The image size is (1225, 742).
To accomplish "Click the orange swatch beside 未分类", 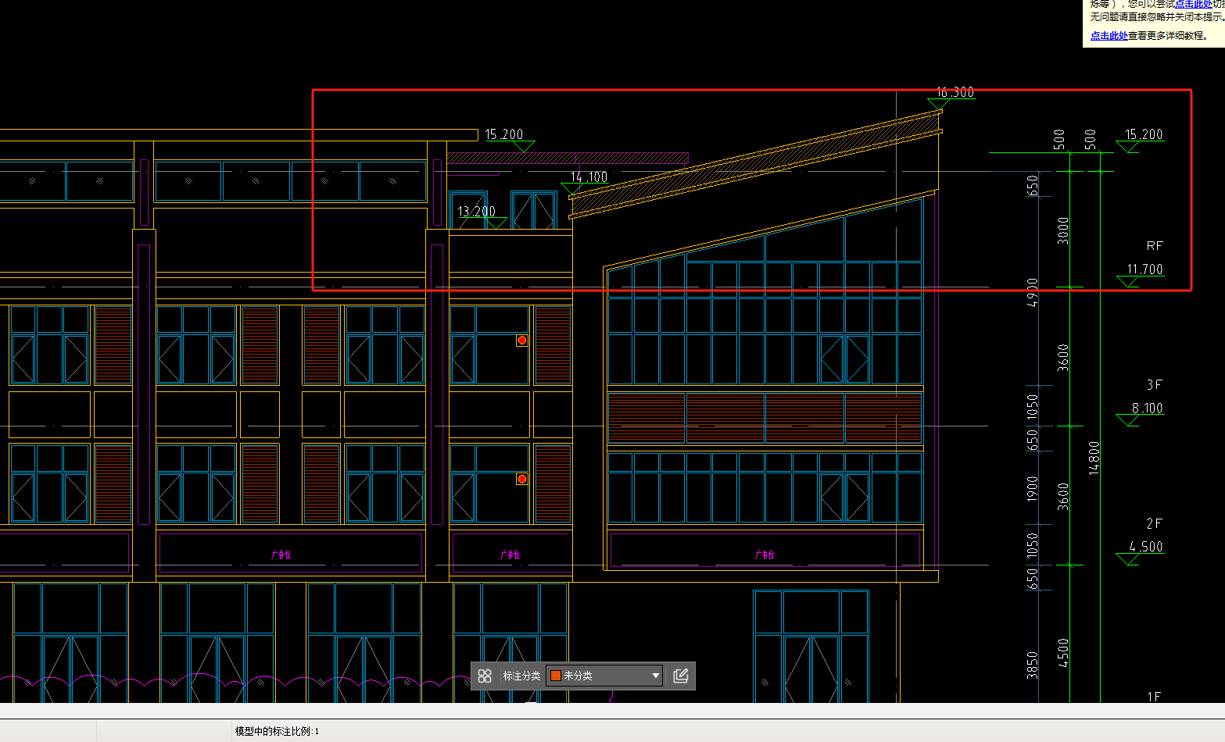I will (x=556, y=676).
